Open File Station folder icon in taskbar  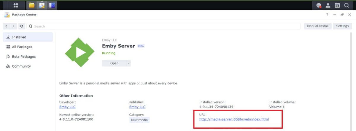(32, 5)
